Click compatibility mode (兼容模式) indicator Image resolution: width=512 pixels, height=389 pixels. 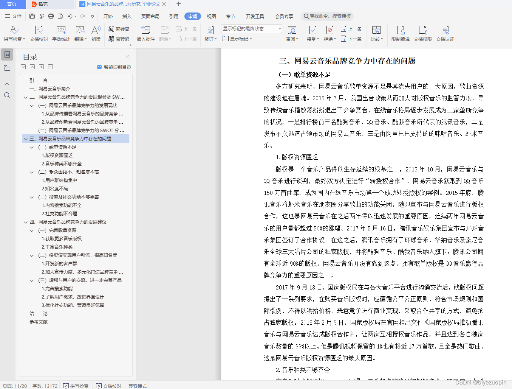pyautogui.click(x=138, y=386)
